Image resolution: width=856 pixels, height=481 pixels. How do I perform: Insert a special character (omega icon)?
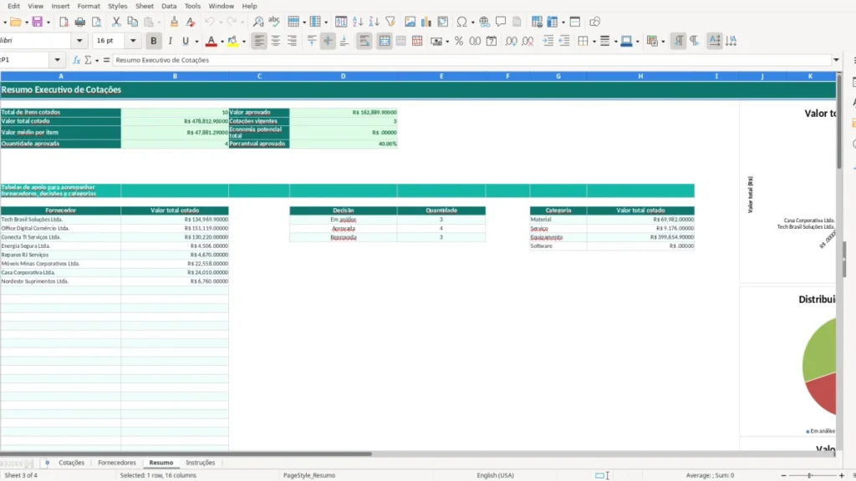(461, 22)
